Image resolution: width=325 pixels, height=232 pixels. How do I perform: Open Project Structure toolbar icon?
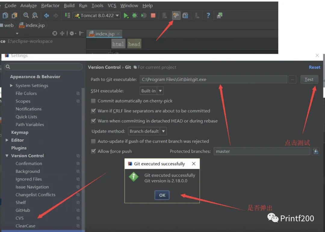coord(185,16)
